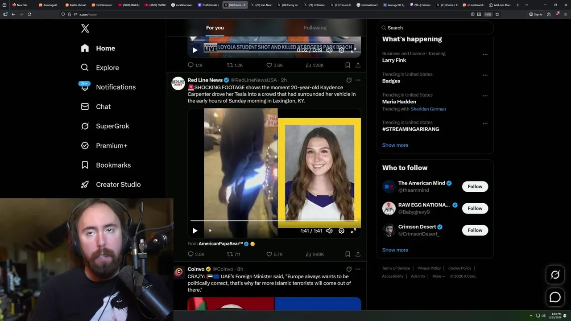Share the Loyola video post
This screenshot has width=571, height=321.
(358, 65)
